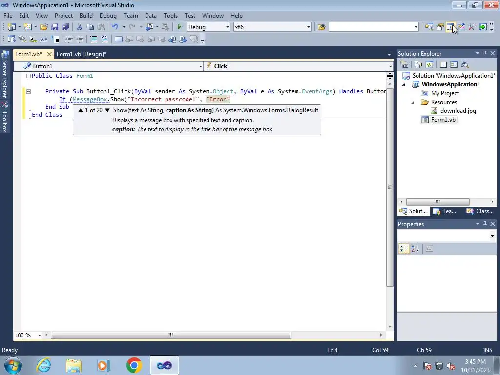Click the New Project toolbar icon
The width and height of the screenshot is (500, 375).
[x=12, y=27]
